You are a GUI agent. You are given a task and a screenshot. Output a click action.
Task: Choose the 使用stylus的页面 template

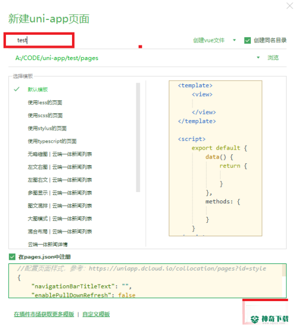click(47, 128)
